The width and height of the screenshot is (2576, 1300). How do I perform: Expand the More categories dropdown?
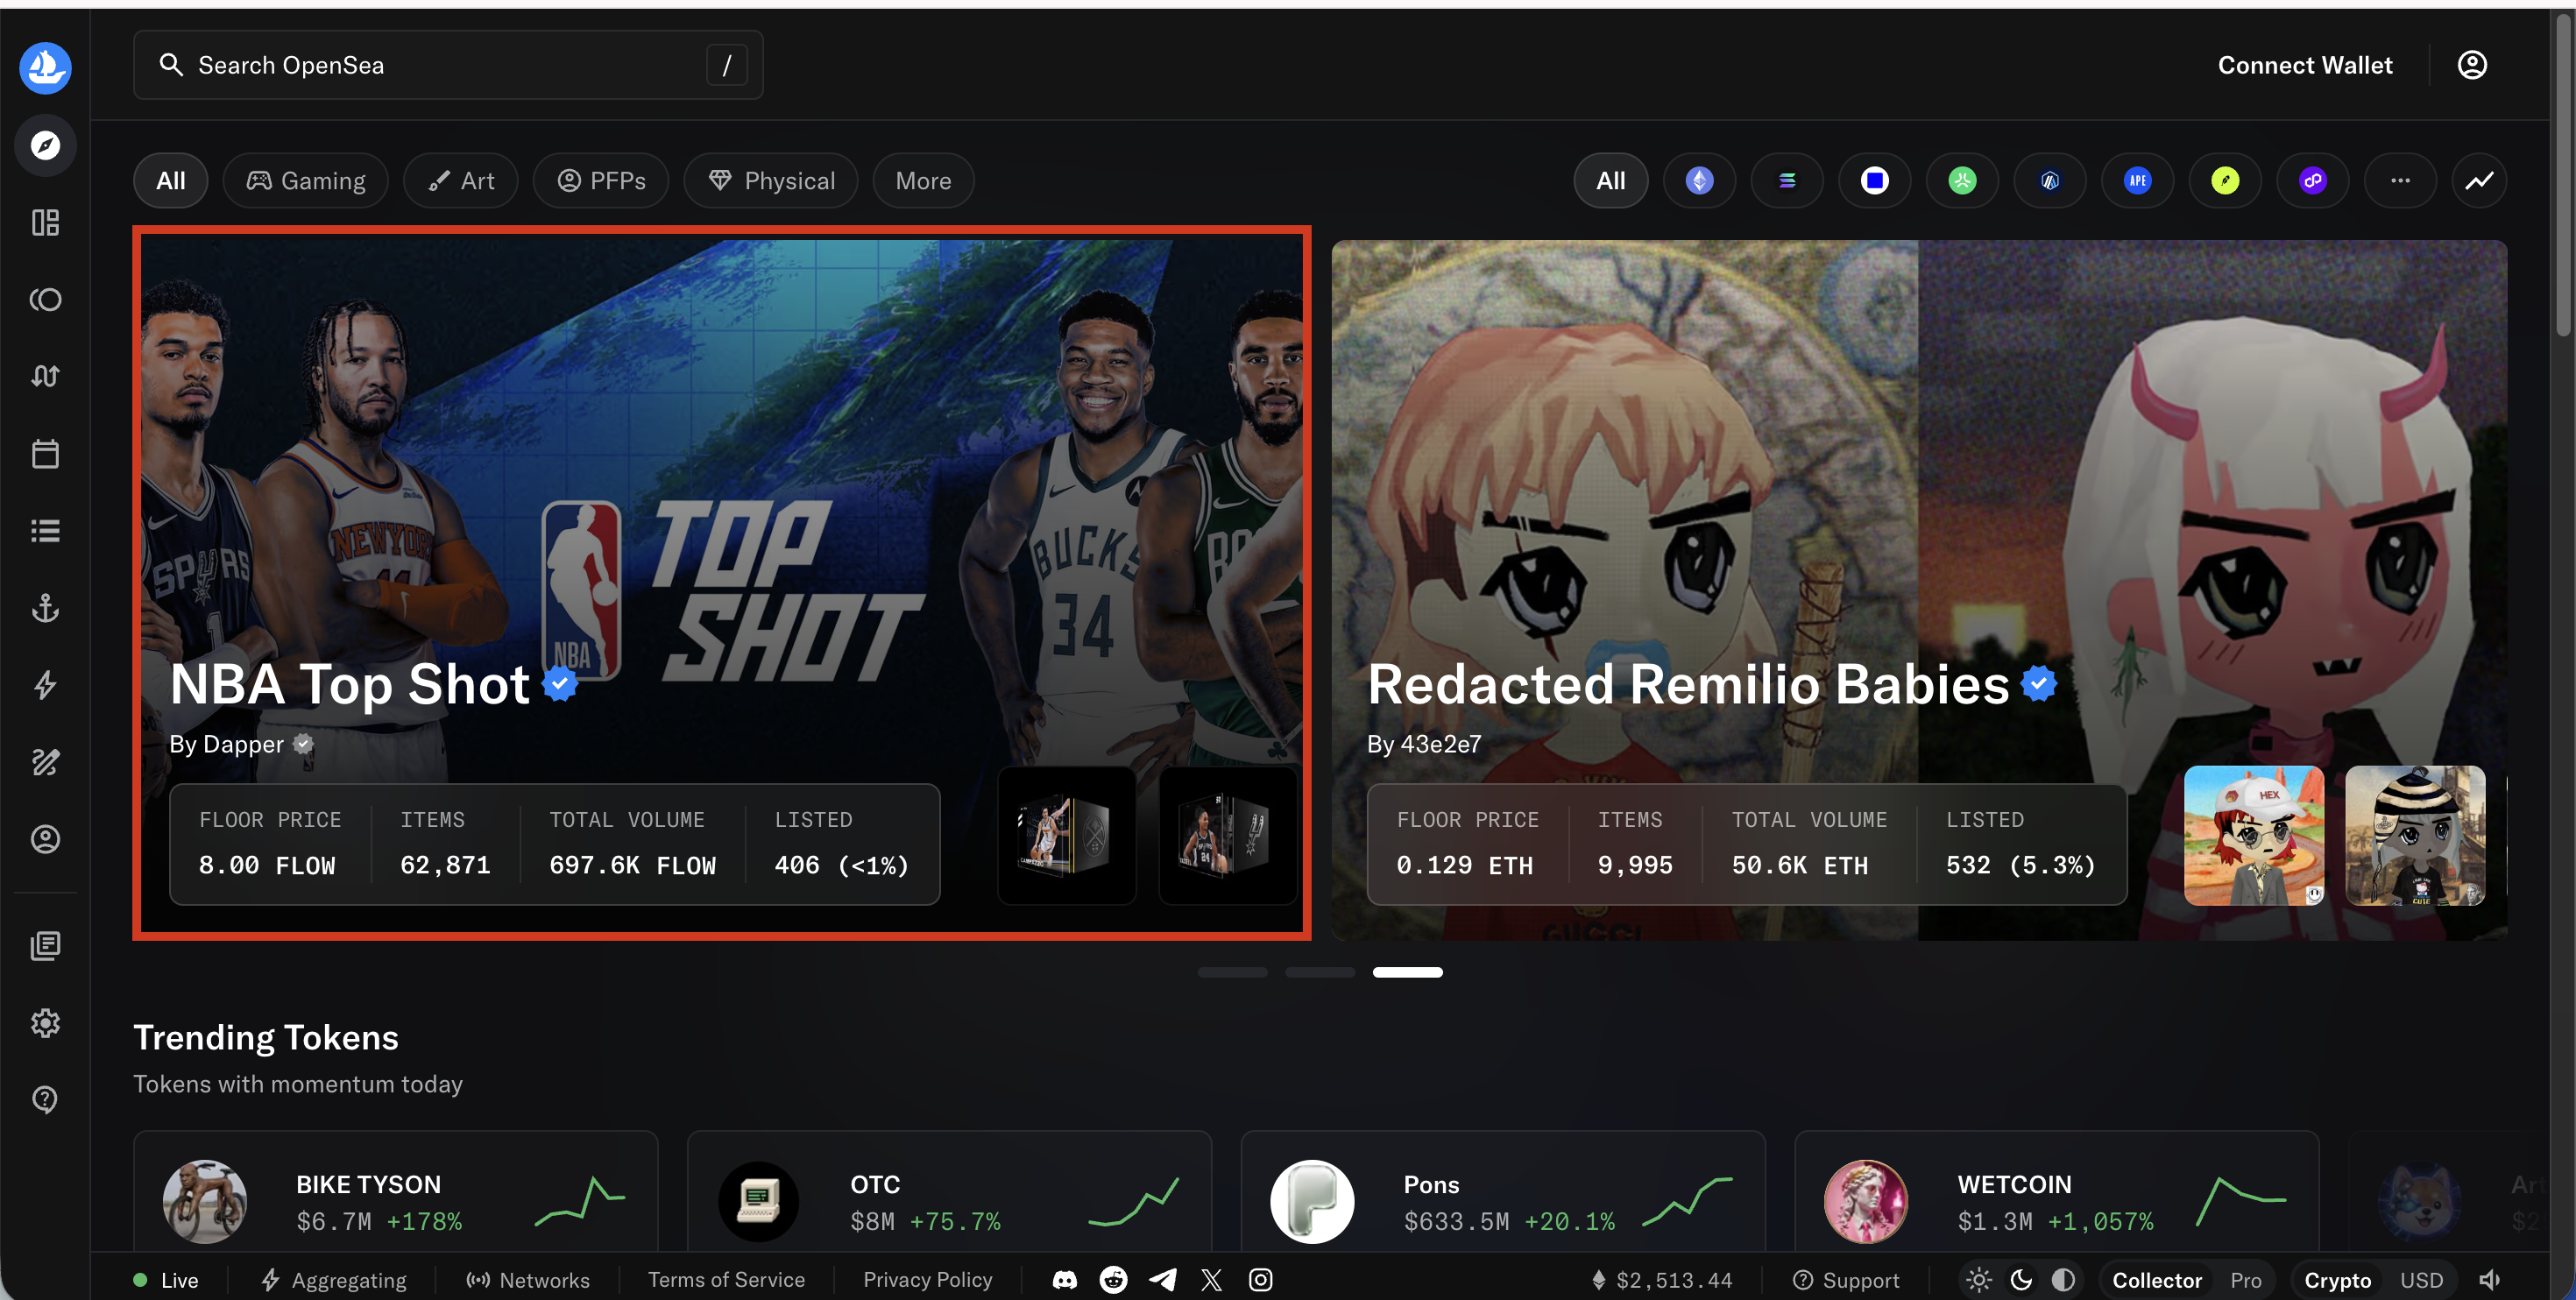click(x=923, y=181)
